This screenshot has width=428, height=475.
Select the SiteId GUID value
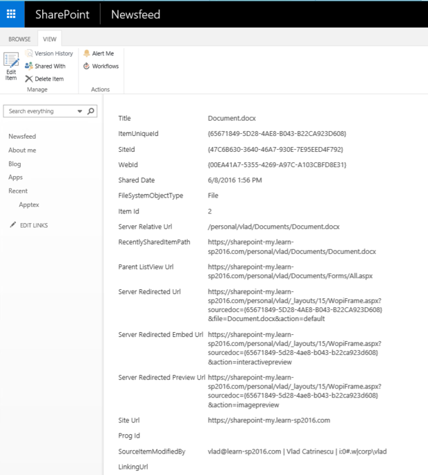[275, 149]
